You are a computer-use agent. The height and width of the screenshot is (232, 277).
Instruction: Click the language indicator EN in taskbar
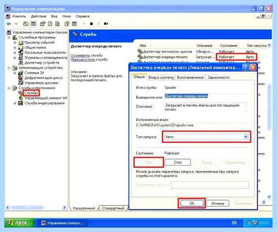click(x=234, y=223)
